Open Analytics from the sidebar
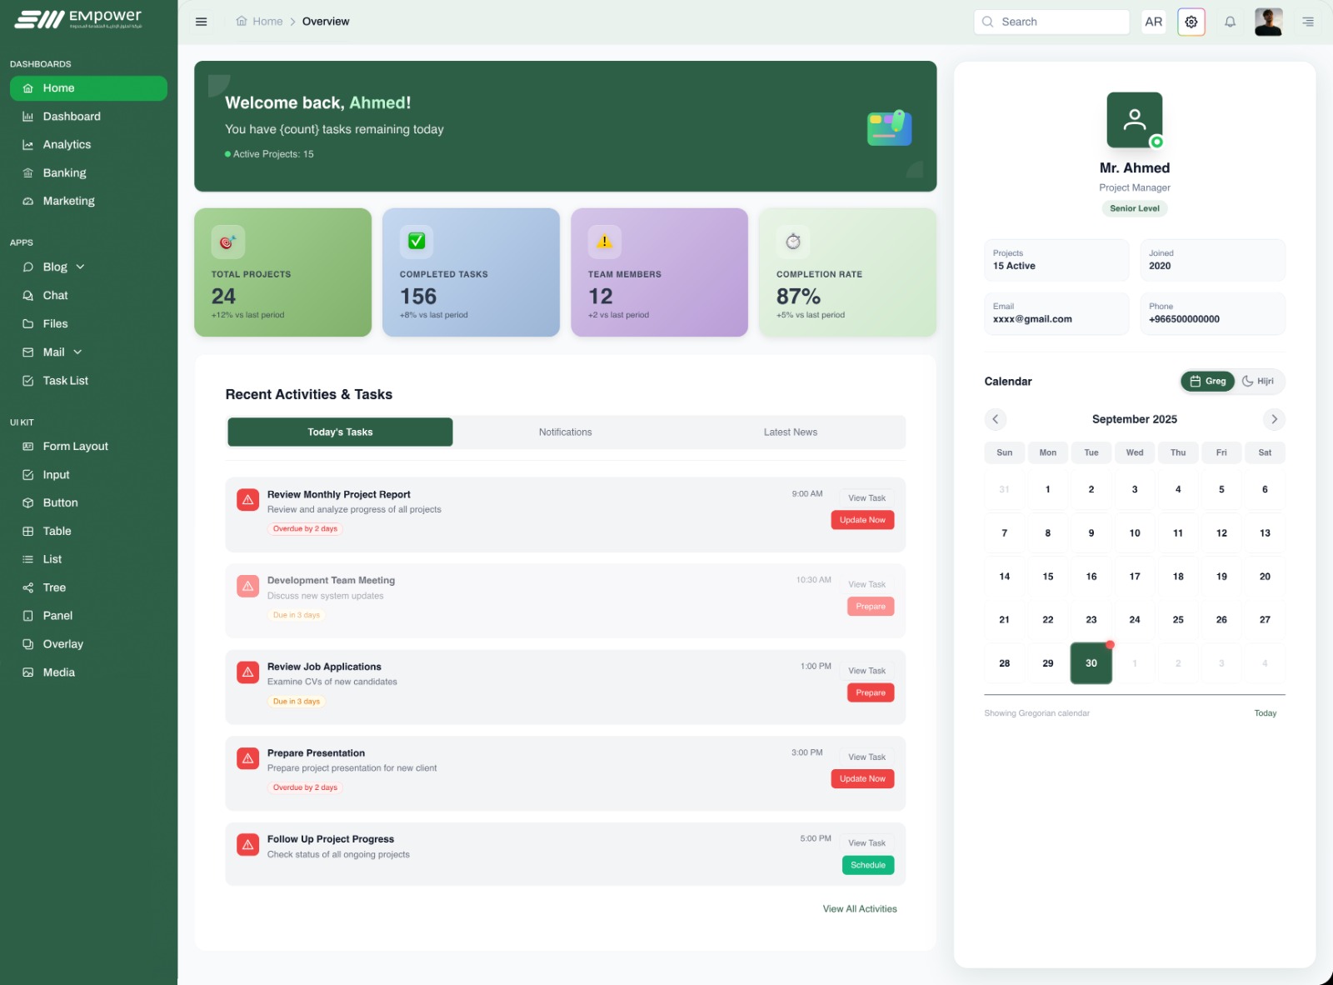Screen dimensions: 1333x985 tap(67, 145)
